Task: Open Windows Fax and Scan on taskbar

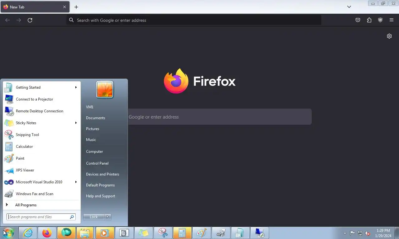Action: [221, 233]
